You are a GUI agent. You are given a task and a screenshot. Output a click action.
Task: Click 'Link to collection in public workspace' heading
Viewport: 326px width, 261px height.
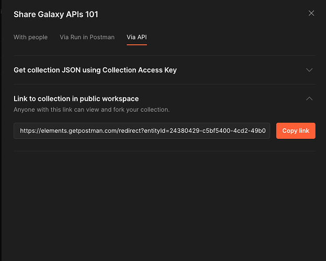pyautogui.click(x=76, y=99)
